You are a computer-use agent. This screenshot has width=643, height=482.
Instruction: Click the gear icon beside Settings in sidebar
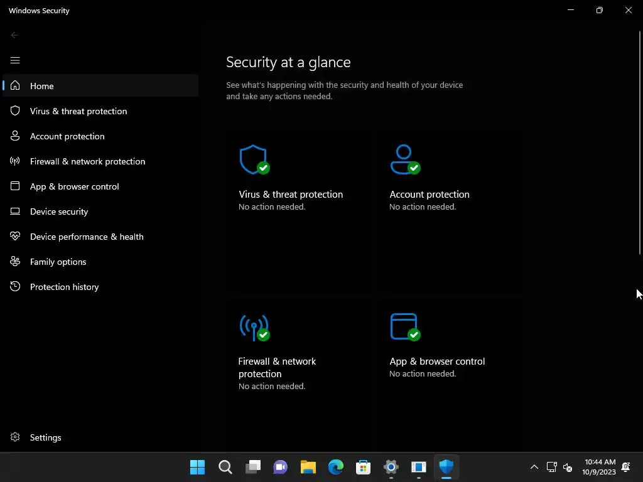(x=15, y=437)
